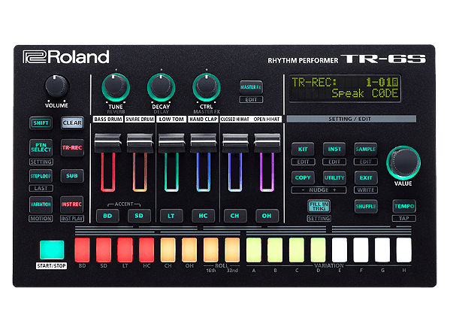
Task: Select variation A pad
Action: (x=254, y=250)
